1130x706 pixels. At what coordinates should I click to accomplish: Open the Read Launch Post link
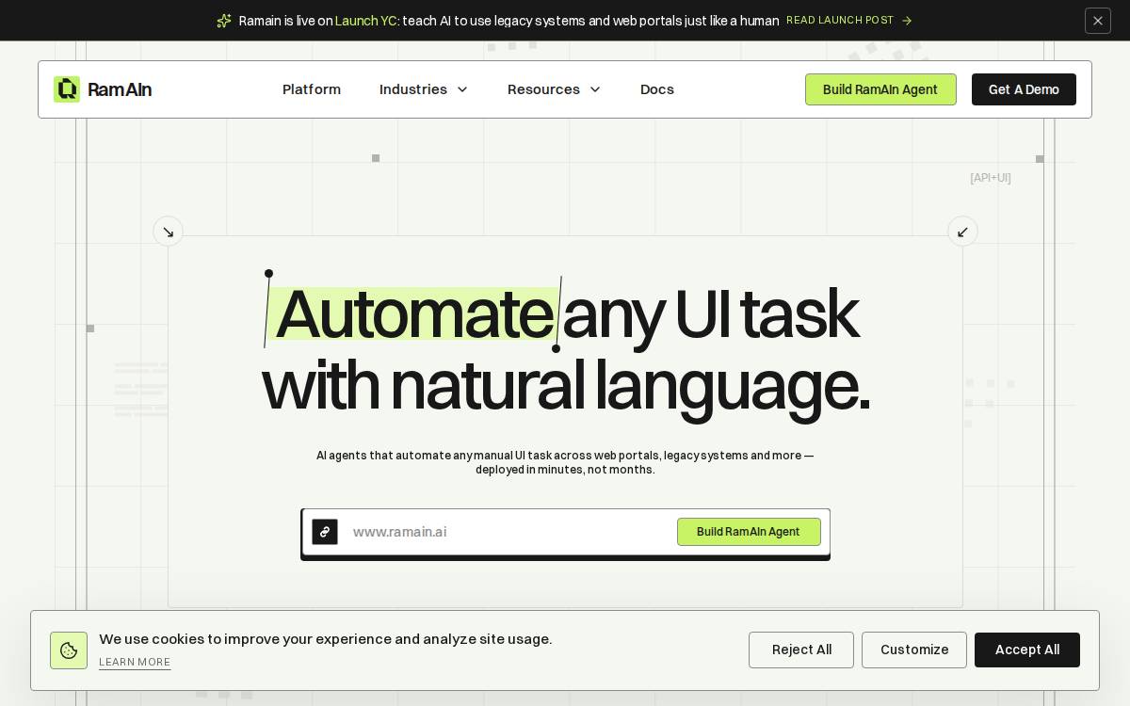(x=849, y=21)
